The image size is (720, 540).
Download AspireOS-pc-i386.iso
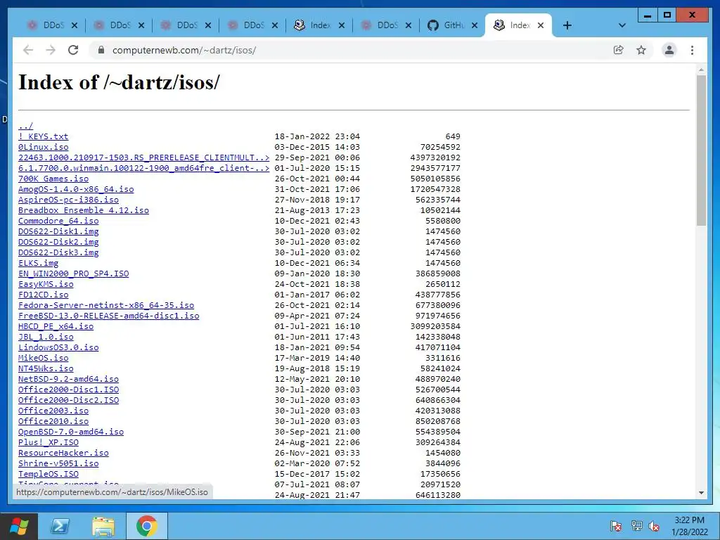[x=68, y=200]
